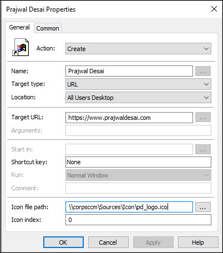223x253 pixels.
Task: Confirm with the OK button
Action: tap(63, 242)
